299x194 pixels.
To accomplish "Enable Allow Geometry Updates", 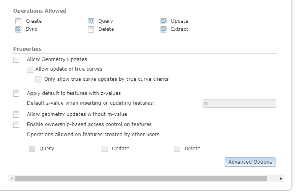I will (17, 59).
